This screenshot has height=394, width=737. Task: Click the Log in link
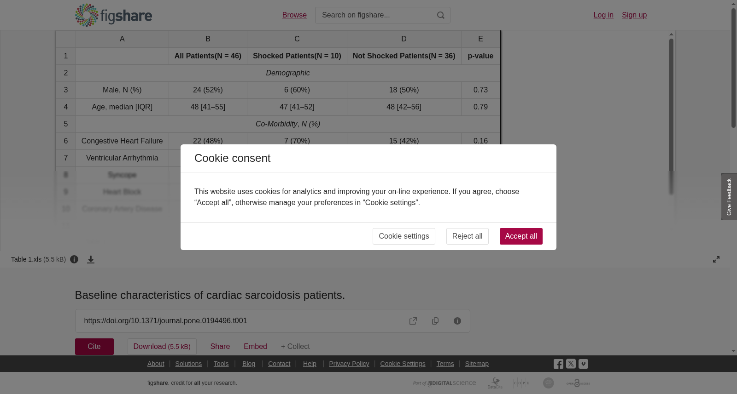click(x=603, y=15)
